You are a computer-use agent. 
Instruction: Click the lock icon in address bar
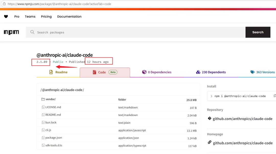4,4
